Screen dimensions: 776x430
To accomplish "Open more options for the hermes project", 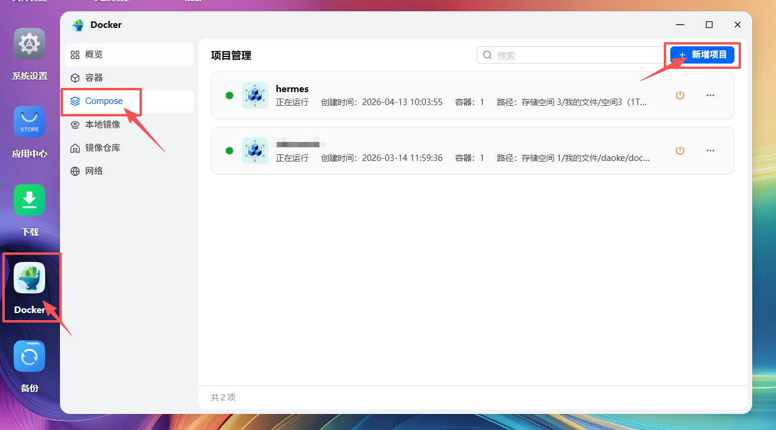I will [710, 95].
